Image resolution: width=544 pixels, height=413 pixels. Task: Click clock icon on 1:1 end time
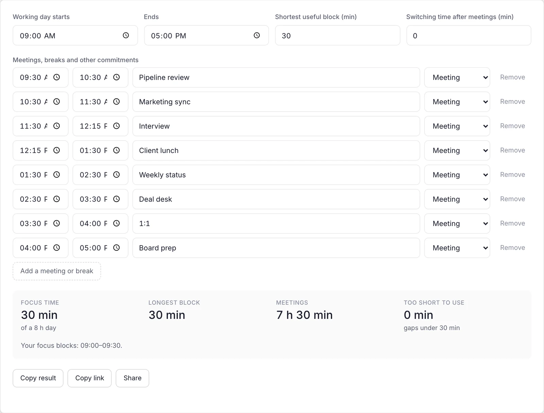(117, 223)
